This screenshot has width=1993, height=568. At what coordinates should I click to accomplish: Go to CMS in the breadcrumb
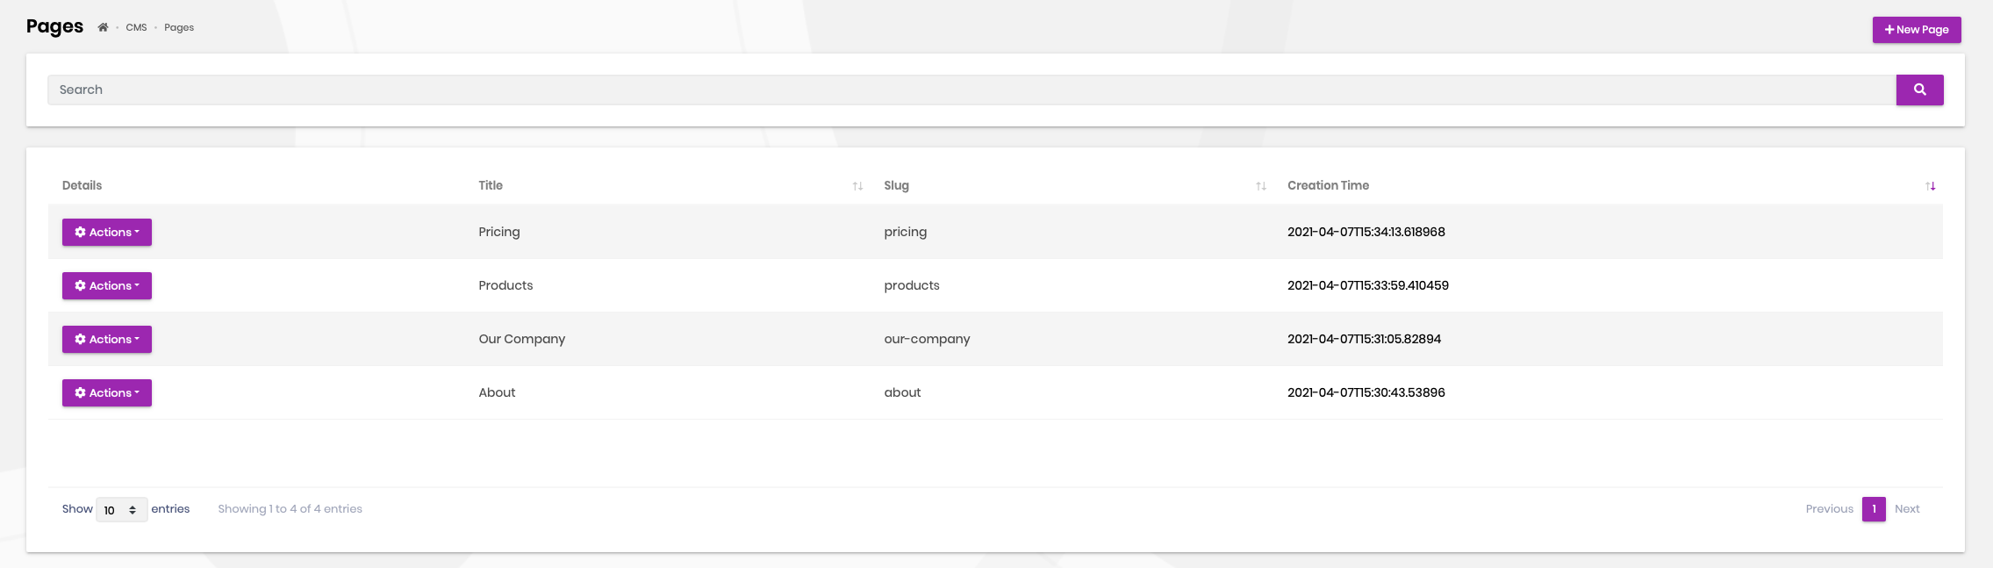[x=136, y=28]
